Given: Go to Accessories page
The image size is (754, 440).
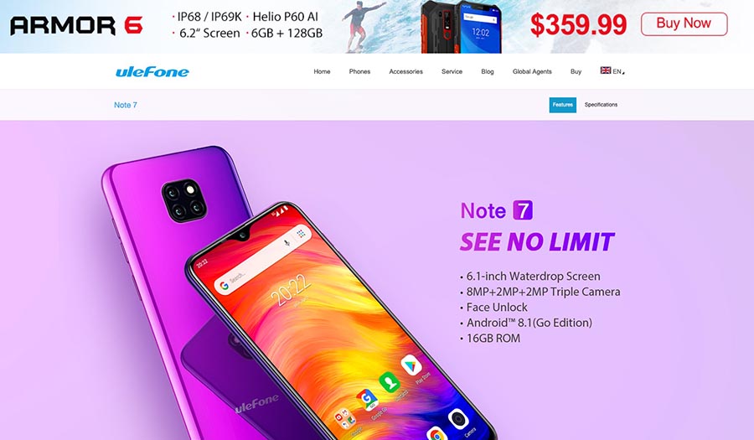Looking at the screenshot, I should (405, 71).
